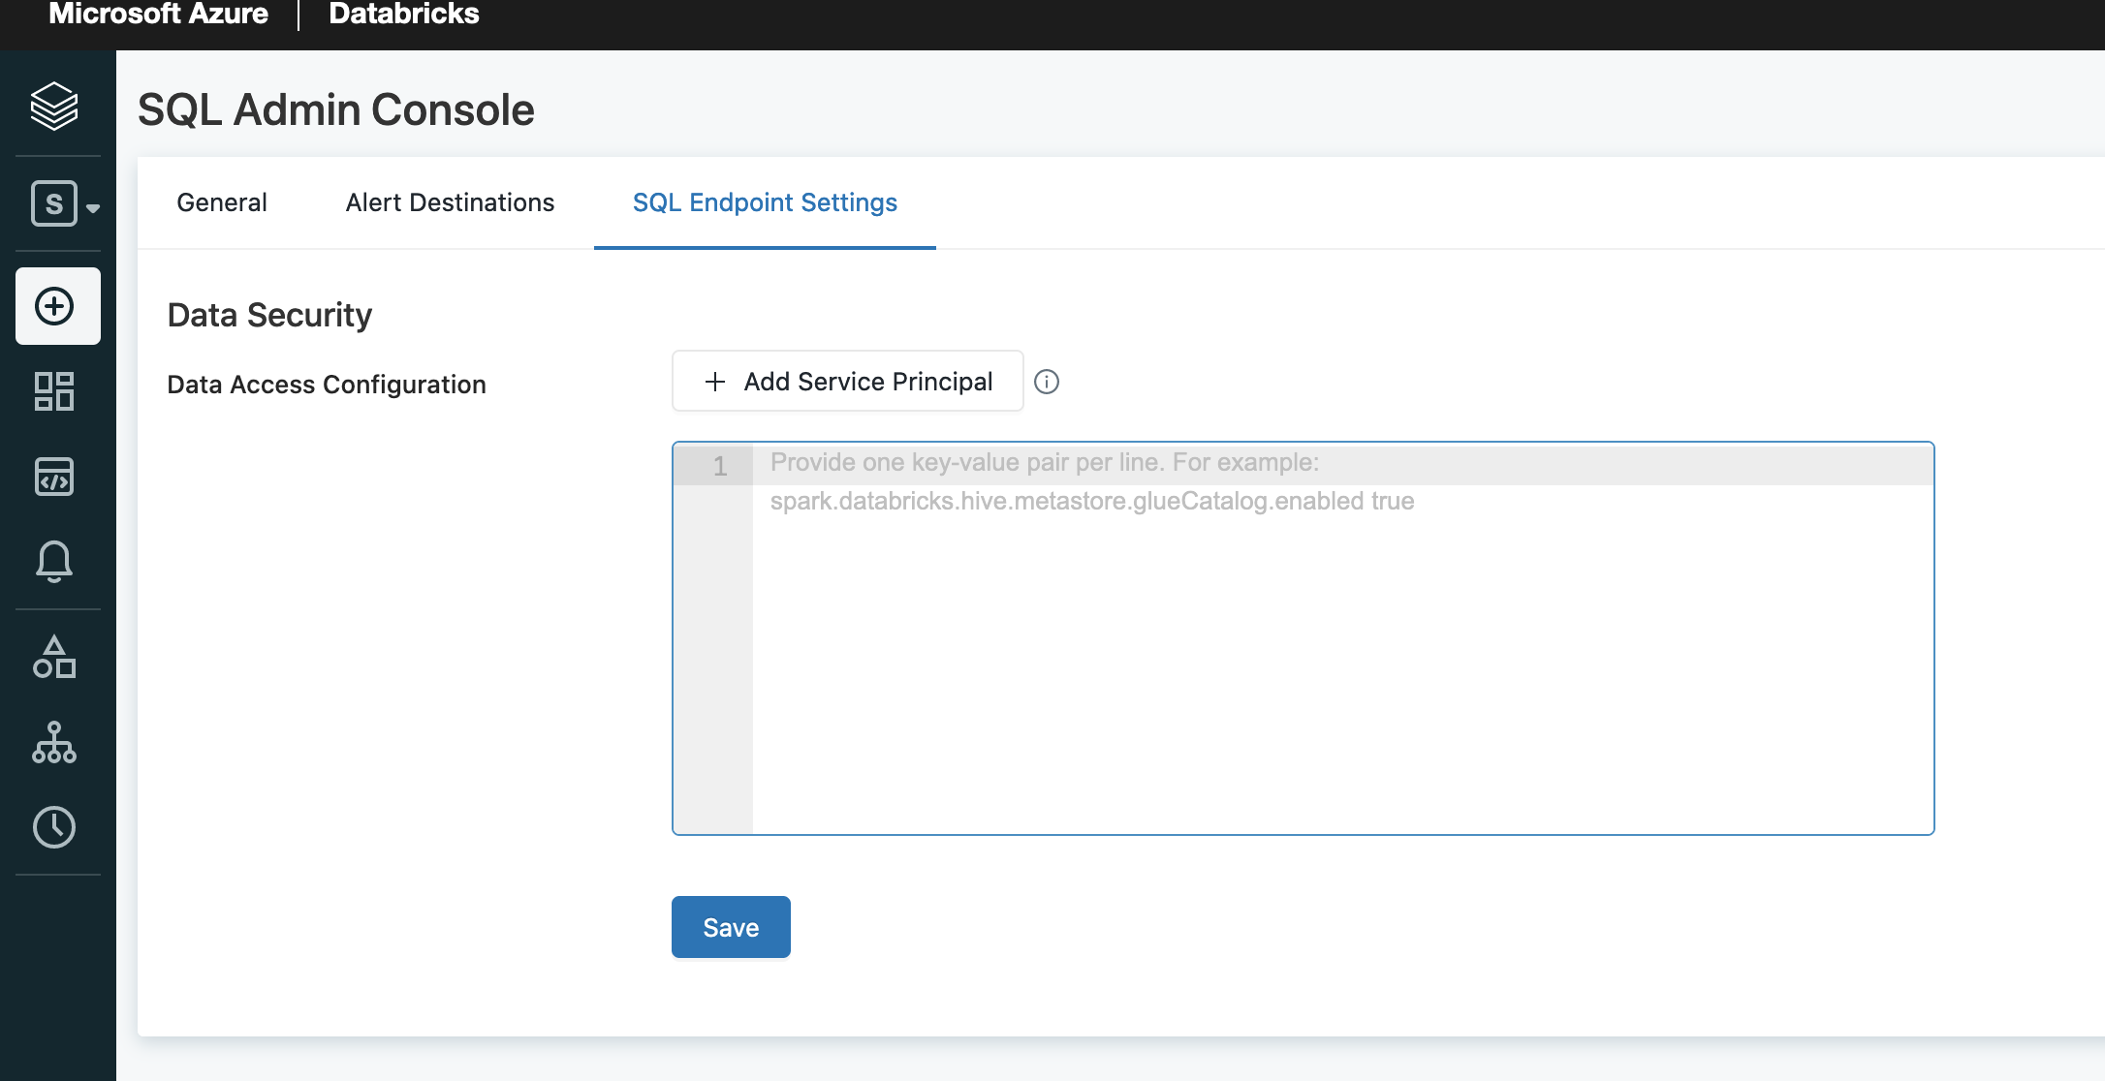This screenshot has height=1081, width=2105.
Task: Click line number 1 in editor gutter
Action: [719, 466]
